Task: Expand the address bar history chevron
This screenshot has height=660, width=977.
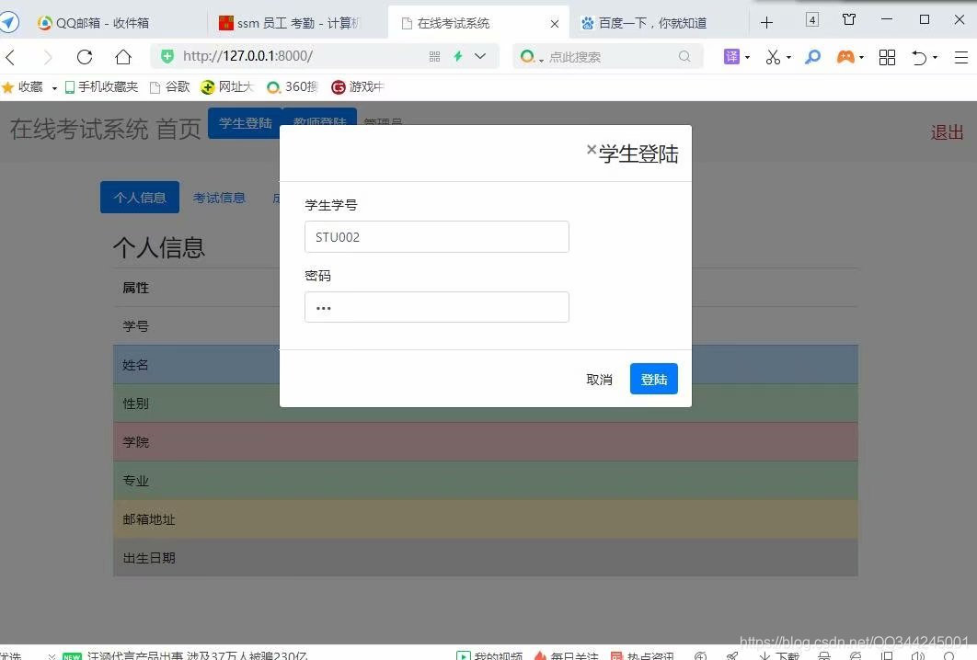Action: pos(480,56)
